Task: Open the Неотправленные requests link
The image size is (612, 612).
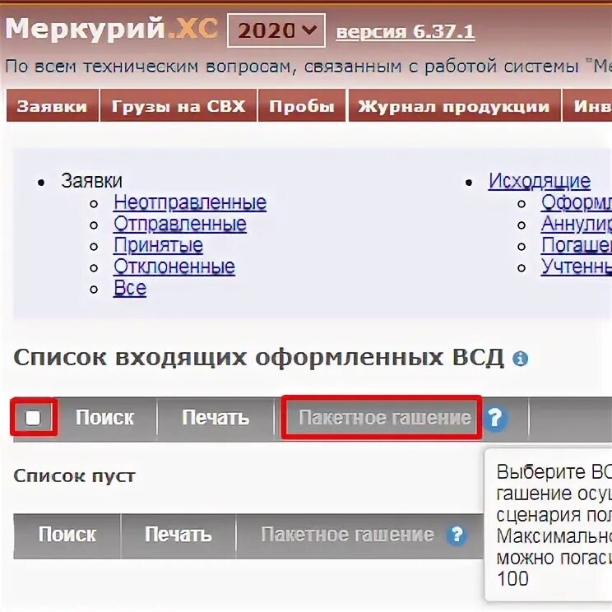Action: (x=190, y=202)
